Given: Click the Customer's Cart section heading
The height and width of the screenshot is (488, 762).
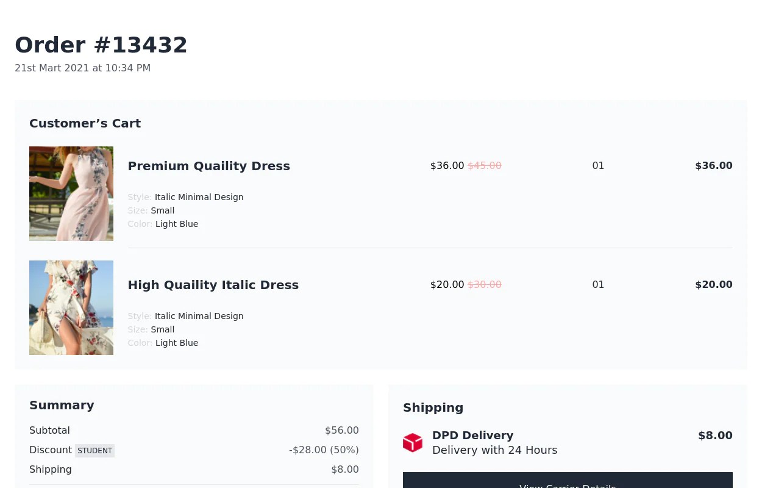Looking at the screenshot, I should pyautogui.click(x=85, y=123).
